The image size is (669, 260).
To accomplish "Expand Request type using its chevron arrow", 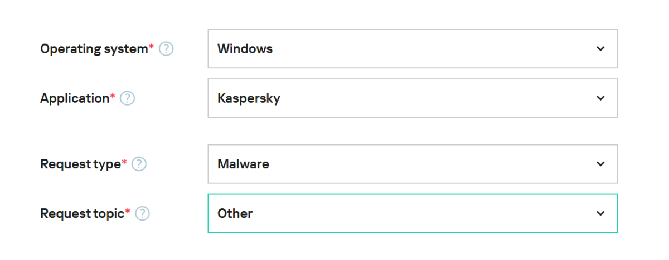I will pos(600,164).
